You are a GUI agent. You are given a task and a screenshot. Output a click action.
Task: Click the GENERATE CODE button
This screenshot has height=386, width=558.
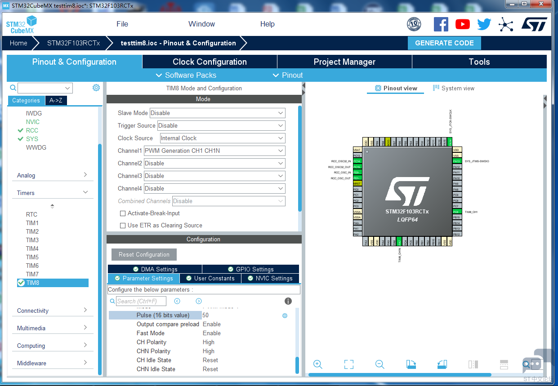click(444, 43)
